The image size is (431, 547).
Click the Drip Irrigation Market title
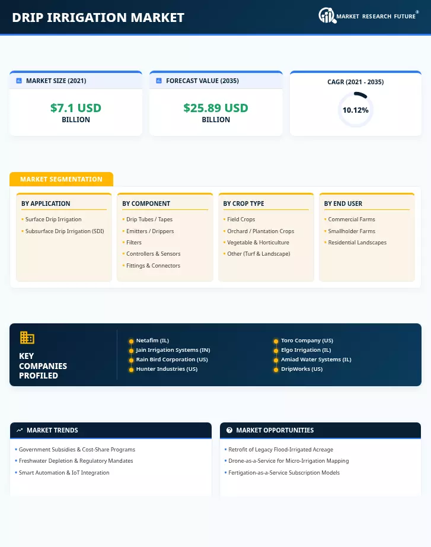pyautogui.click(x=98, y=17)
